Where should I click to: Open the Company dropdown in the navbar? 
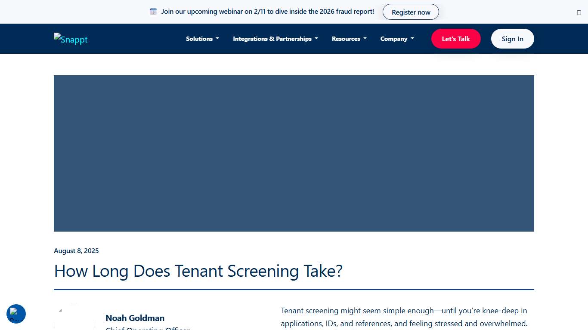(x=397, y=39)
